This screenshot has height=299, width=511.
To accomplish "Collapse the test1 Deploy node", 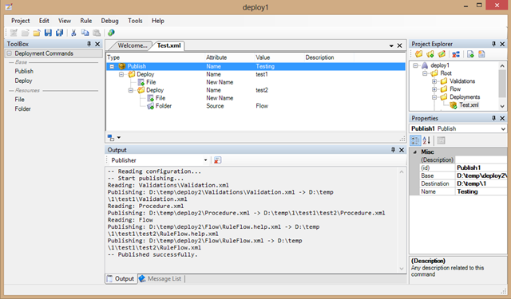I will click(121, 74).
